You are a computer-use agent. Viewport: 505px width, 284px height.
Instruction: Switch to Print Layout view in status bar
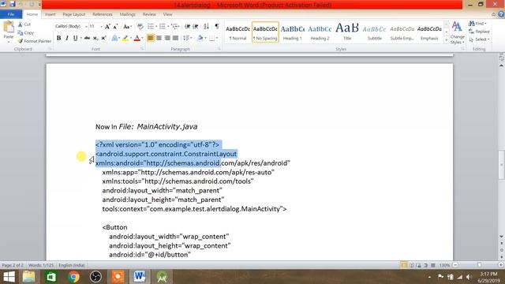404,265
